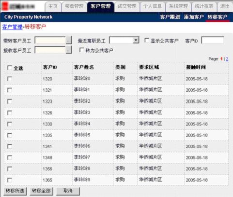Focus the 客户ID input field
Viewport: 233px width, 197px height.
point(213,40)
